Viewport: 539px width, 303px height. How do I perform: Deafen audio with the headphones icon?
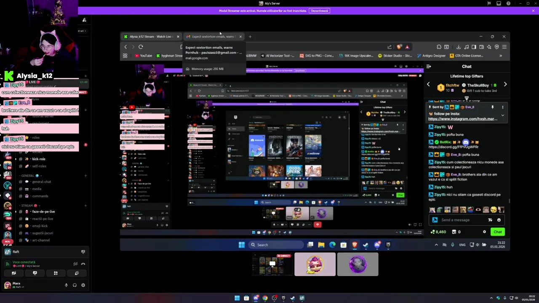coord(75,285)
